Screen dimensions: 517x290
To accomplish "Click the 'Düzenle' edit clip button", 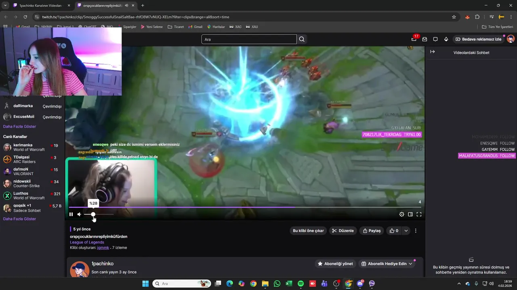I will [343, 231].
